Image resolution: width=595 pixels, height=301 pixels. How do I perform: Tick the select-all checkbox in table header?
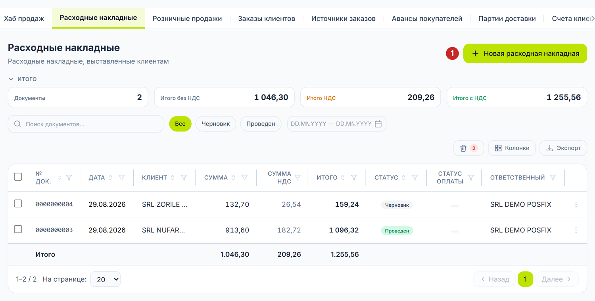coord(18,177)
